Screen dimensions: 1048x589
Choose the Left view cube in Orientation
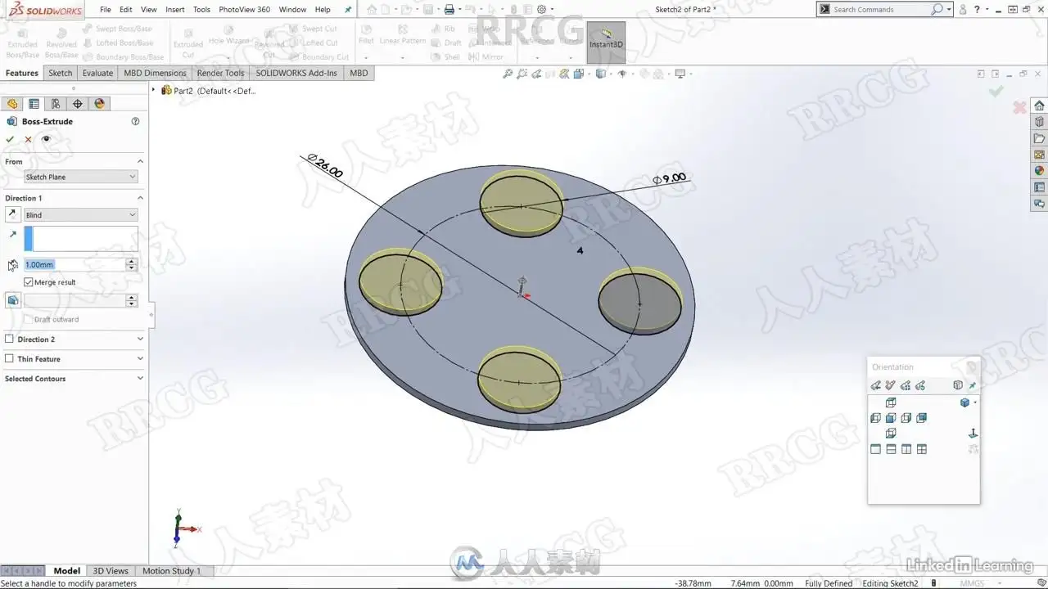coord(875,418)
